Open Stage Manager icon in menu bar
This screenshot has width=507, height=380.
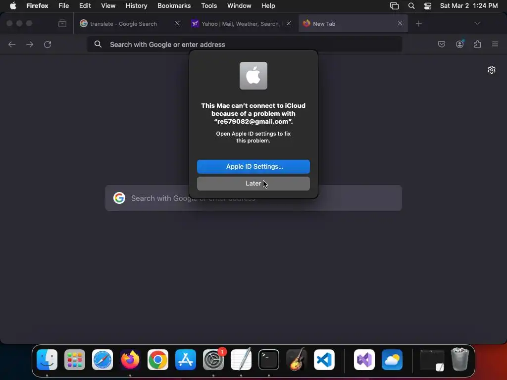tap(394, 5)
